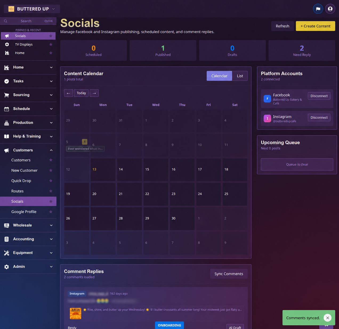This screenshot has height=329, width=339.
Task: Jump to Today in calendar
Action: click(x=81, y=93)
